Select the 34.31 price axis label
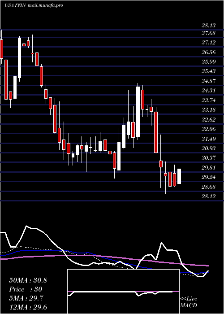Image resolution: width=224 pixels, height=314 pixels. pyautogui.click(x=209, y=91)
